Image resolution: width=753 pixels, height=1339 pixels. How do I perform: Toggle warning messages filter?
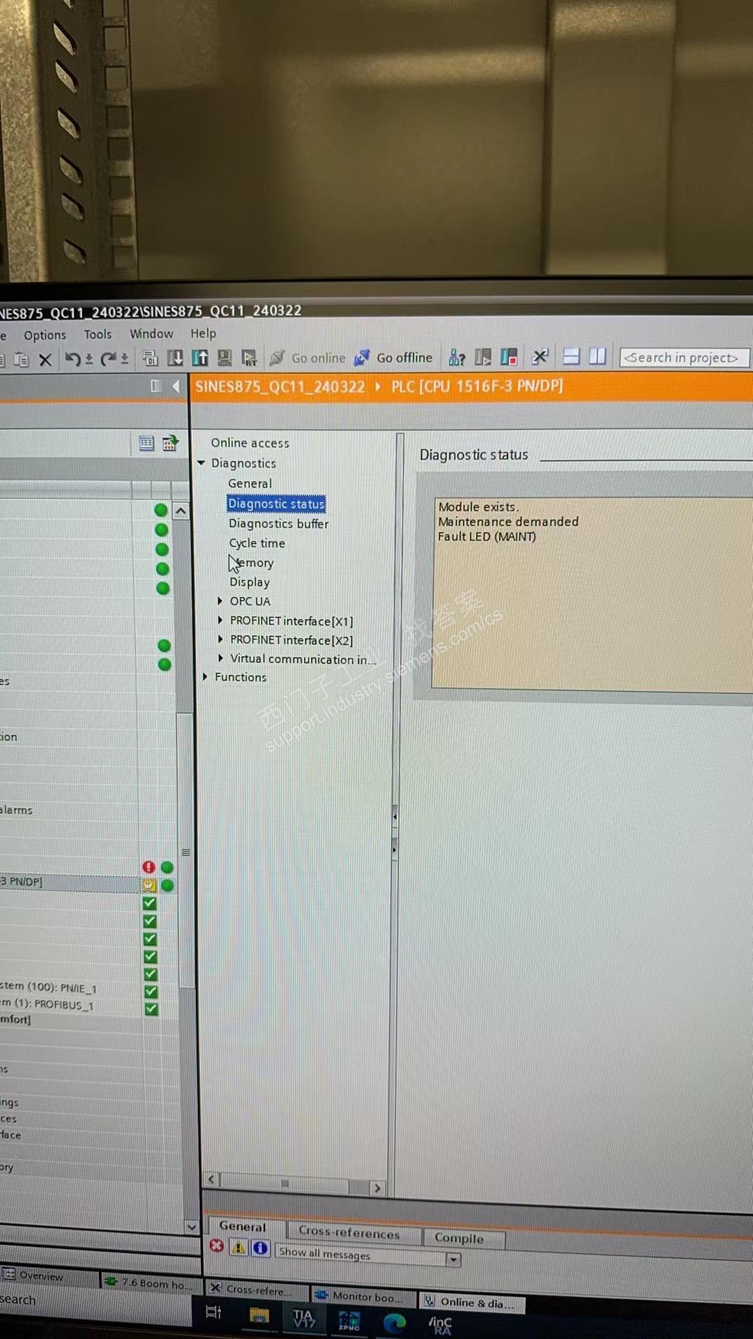[x=238, y=1247]
